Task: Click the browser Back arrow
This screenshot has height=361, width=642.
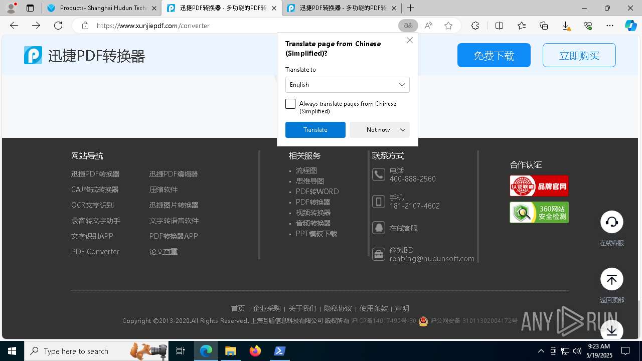Action: tap(14, 26)
